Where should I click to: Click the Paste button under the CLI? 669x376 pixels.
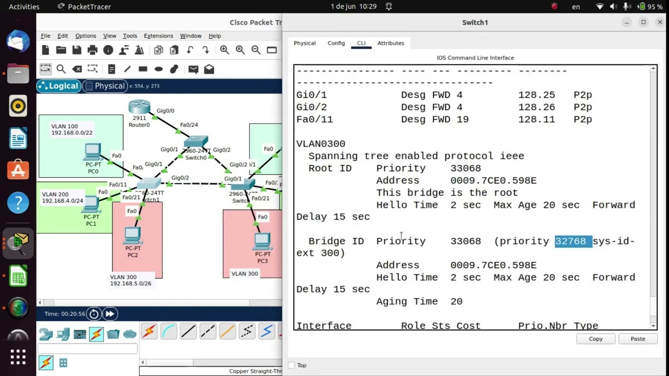(638, 339)
